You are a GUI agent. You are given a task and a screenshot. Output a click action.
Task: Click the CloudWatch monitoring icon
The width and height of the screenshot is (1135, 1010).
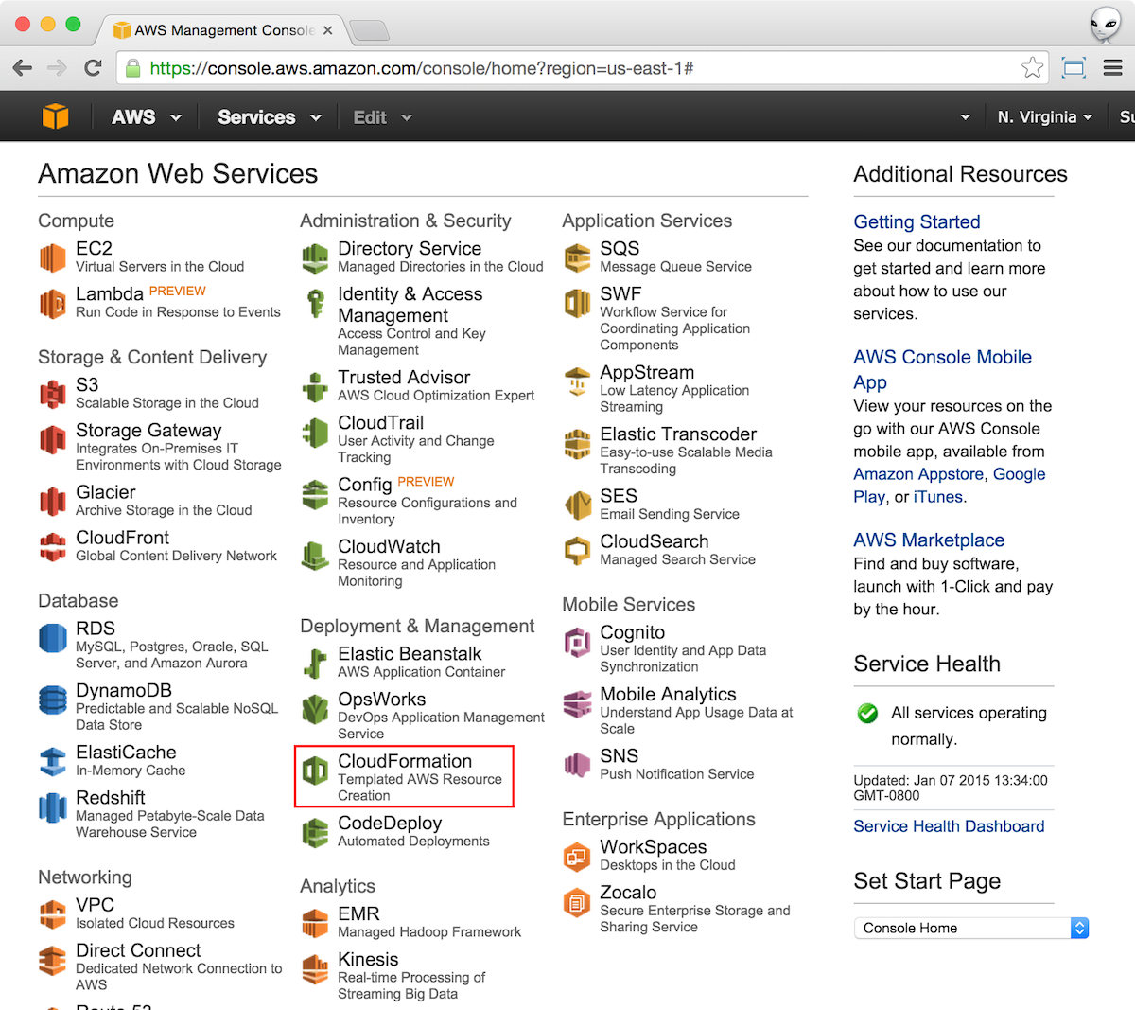click(x=315, y=556)
